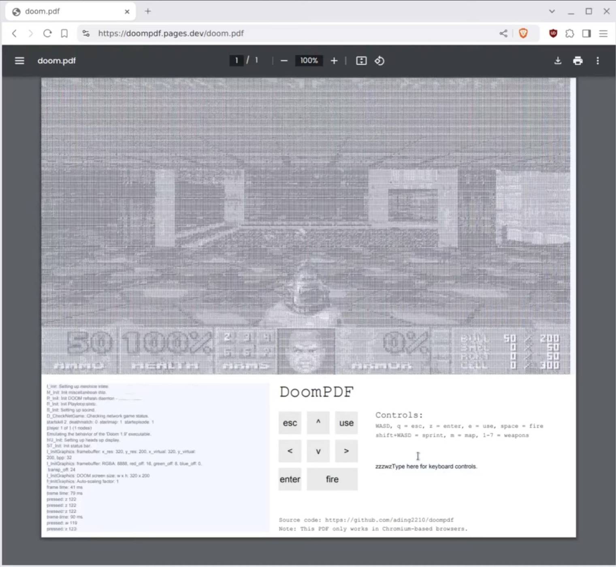Open uBlock Origin extension icon
The width and height of the screenshot is (616, 567).
click(553, 34)
